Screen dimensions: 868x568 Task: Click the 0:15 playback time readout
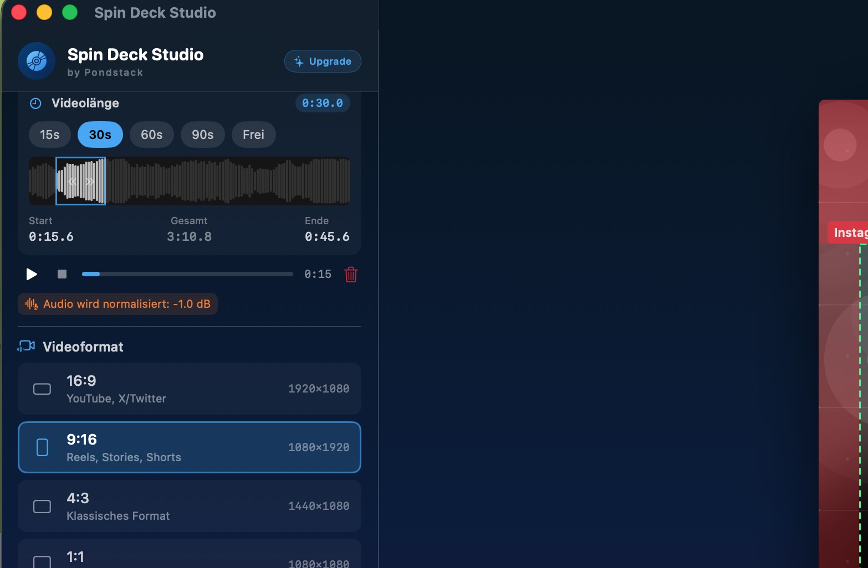[318, 274]
